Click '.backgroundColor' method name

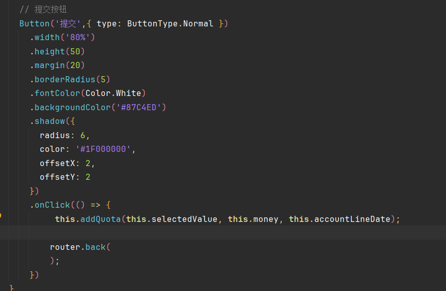point(70,107)
